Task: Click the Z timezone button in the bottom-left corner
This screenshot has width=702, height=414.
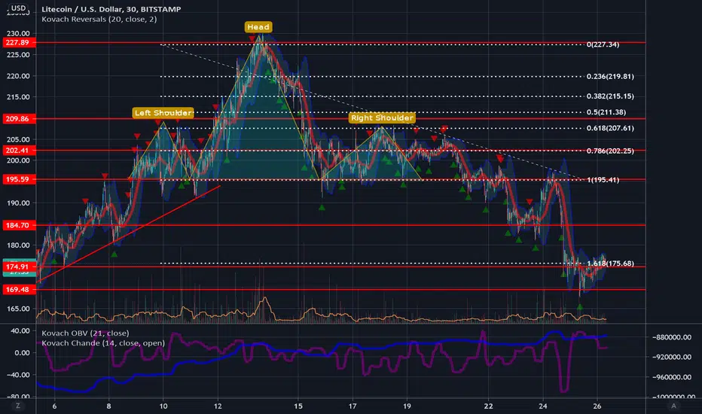Action: (x=18, y=406)
